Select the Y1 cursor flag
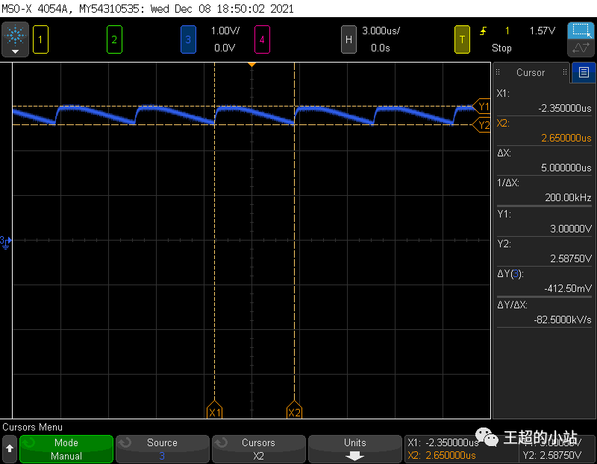The width and height of the screenshot is (597, 464). coord(481,107)
